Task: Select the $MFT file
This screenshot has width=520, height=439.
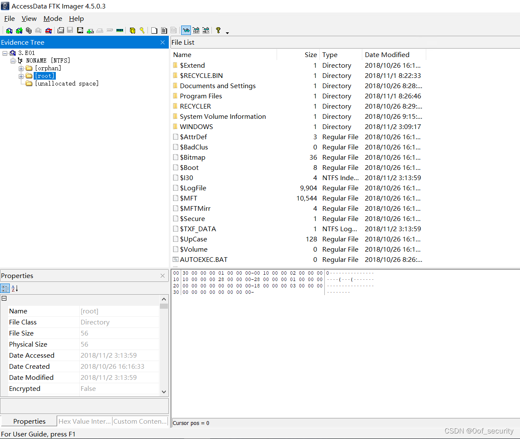Action: click(x=189, y=198)
